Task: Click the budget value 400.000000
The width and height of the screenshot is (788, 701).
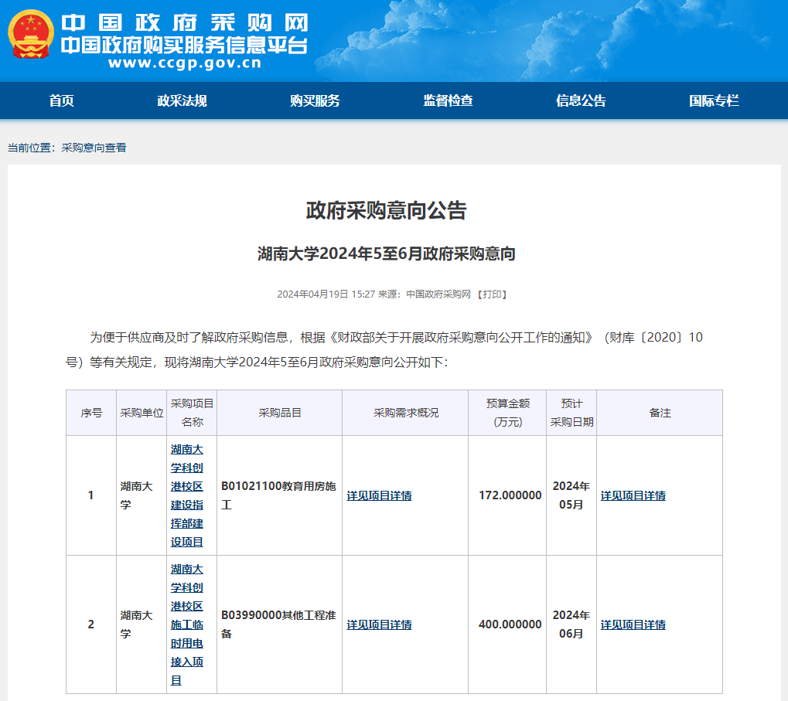Action: (510, 624)
